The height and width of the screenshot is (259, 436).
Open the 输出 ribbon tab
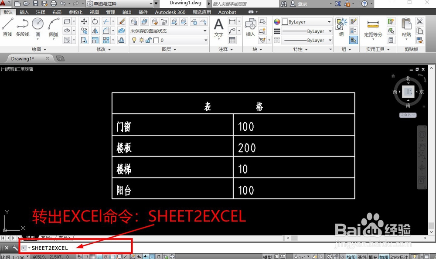[x=127, y=12]
